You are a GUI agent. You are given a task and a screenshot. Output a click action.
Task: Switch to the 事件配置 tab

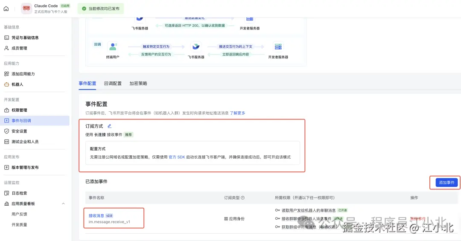point(88,84)
